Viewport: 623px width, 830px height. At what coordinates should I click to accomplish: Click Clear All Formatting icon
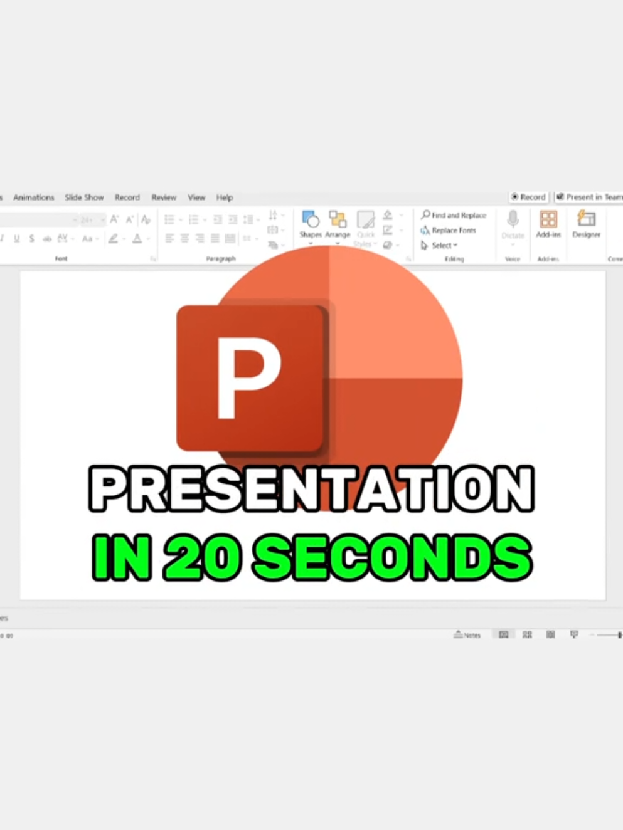146,219
